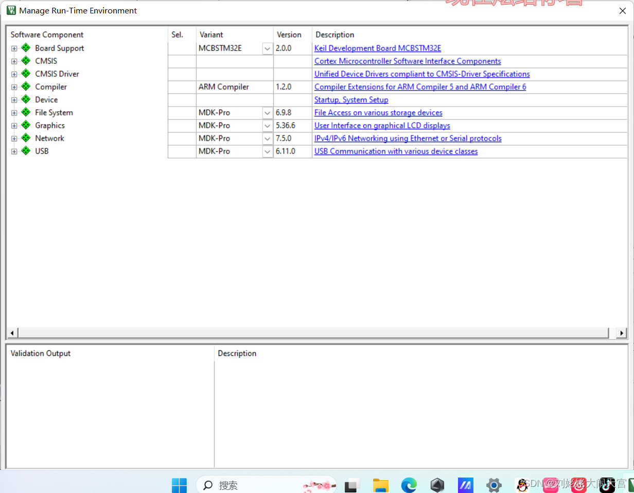
Task: Click the Version column header
Action: (x=289, y=35)
